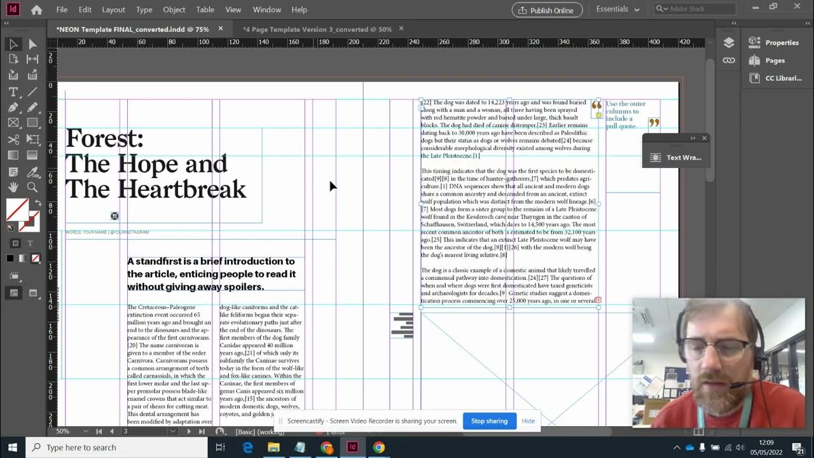The image size is (814, 458).
Task: Open the Help menu
Action: [x=300, y=10]
